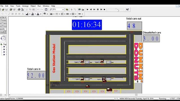Viewport: 180px width, 101px height.
Task: Open the Help menu
Action: 53,6
